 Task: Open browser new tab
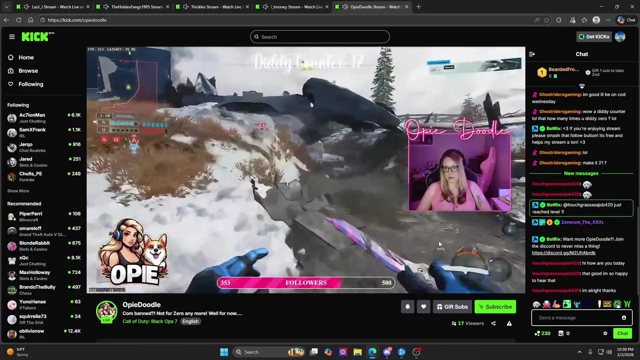(x=418, y=7)
